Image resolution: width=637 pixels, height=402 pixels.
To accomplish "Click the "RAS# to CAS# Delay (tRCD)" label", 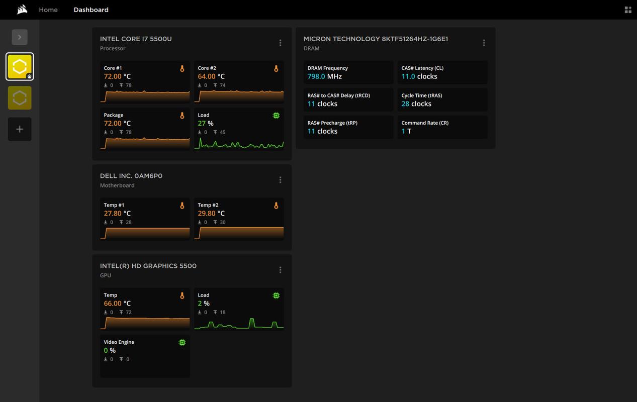I will (339, 95).
